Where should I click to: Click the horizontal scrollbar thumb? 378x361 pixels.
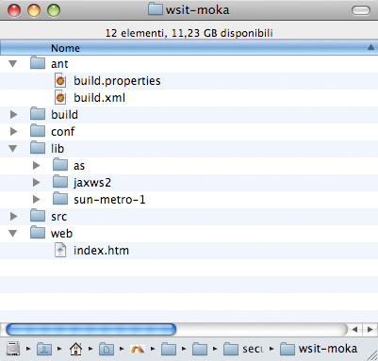pos(90,330)
